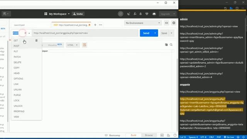The height and width of the screenshot is (139, 247).
Task: Open the Upgrade dropdown arrow
Action: click(174, 14)
